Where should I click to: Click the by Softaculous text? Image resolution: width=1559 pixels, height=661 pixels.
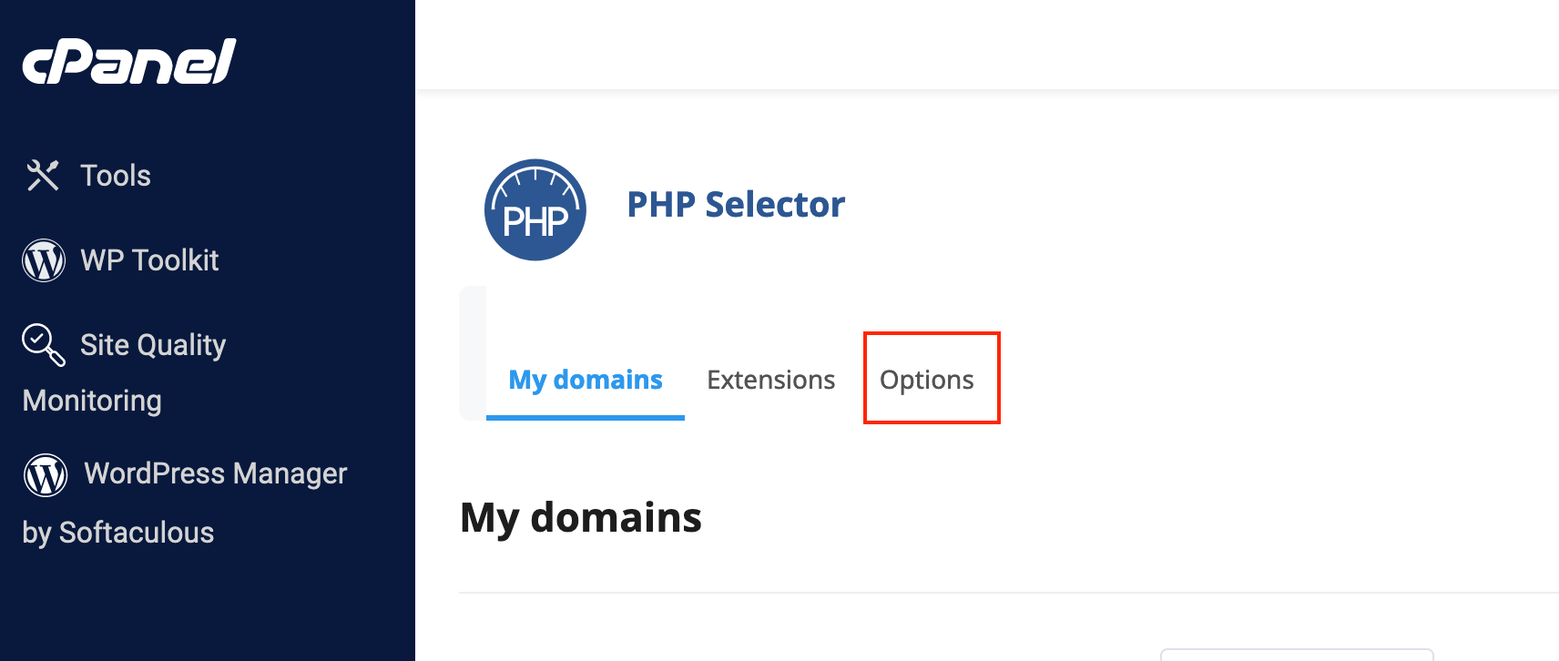[x=118, y=533]
